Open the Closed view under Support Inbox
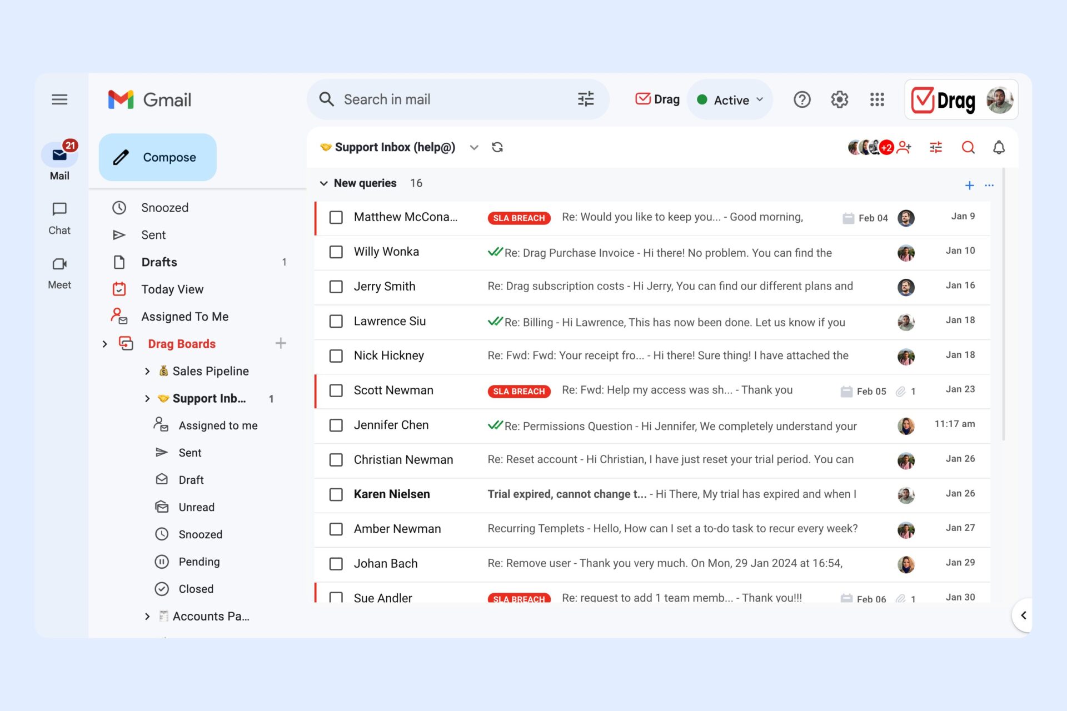Viewport: 1067px width, 711px height. coord(196,589)
